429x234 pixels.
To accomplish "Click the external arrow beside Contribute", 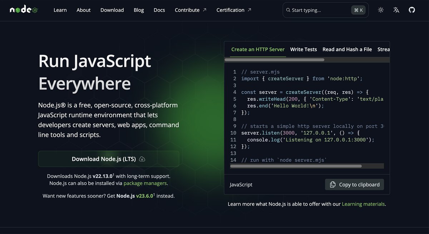I will point(204,10).
